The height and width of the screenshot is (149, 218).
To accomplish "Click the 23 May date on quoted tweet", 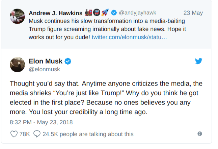I will pos(193,13).
